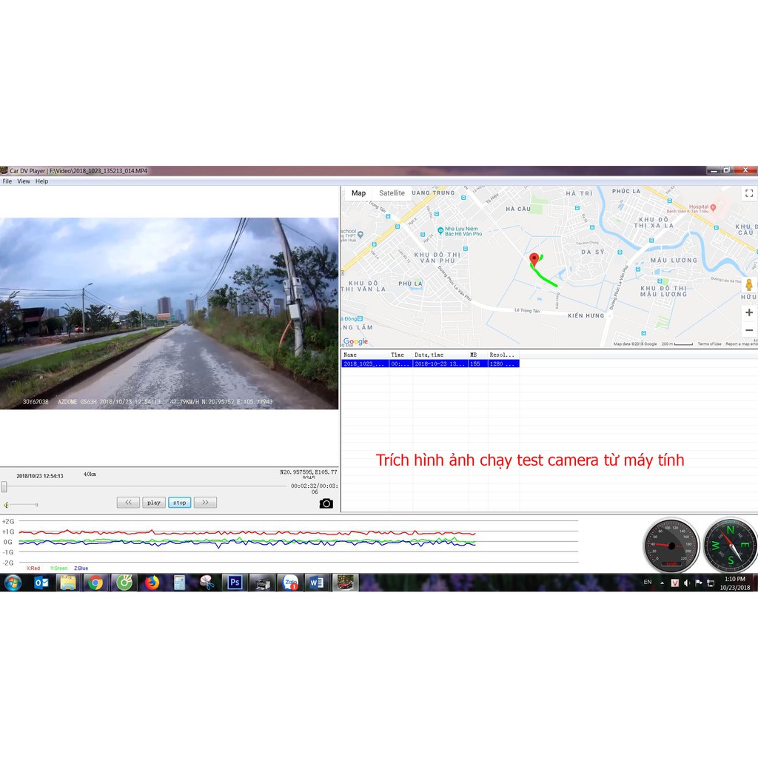This screenshot has height=758, width=758.
Task: Launch Zalo from the taskbar
Action: click(290, 583)
